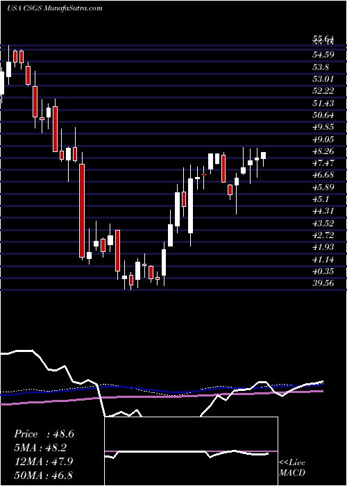Click the 49.85 price axis label
347x486 pixels.
coord(323,127)
